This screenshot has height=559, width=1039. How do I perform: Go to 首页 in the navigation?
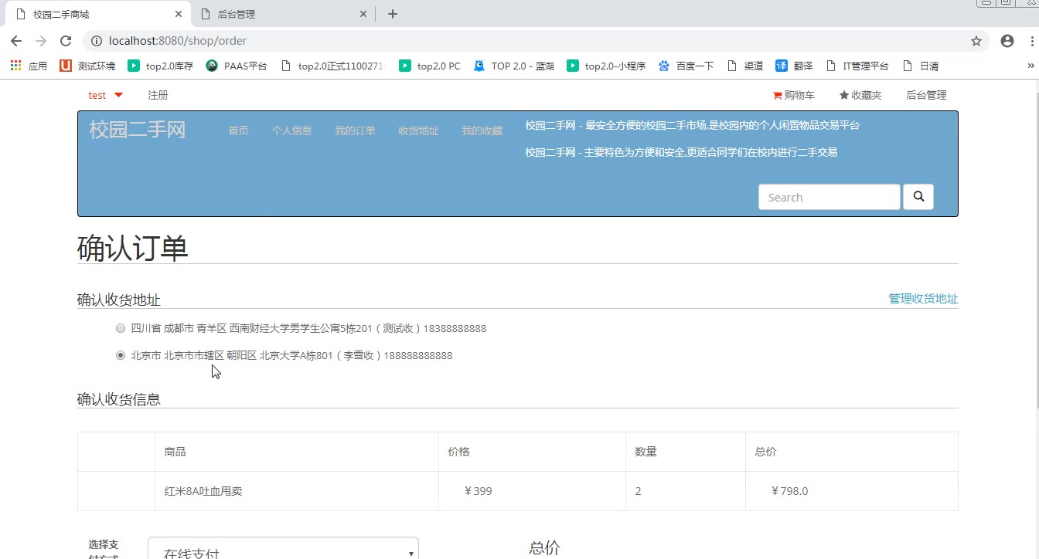click(x=238, y=130)
